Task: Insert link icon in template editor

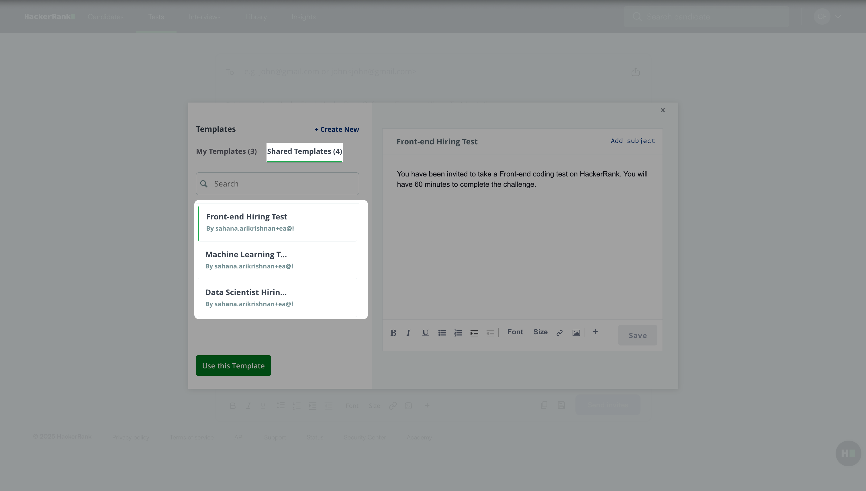Action: 559,333
